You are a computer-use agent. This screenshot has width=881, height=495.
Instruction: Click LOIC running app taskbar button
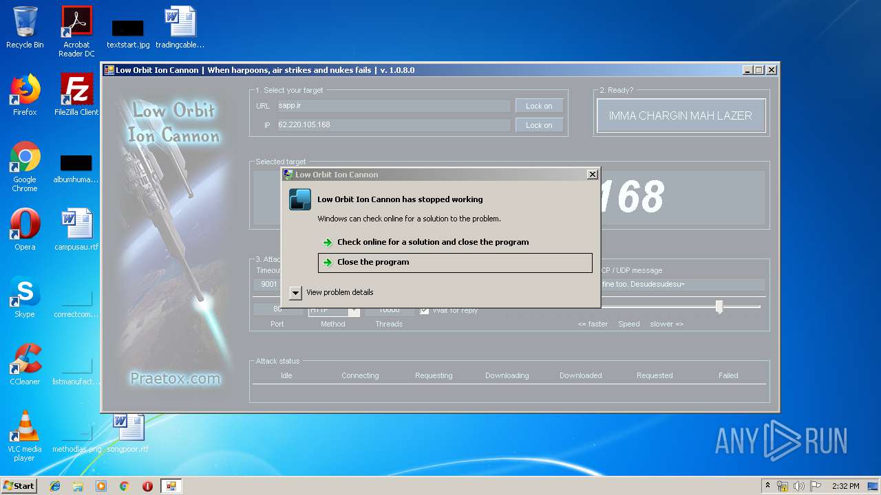pyautogui.click(x=171, y=486)
